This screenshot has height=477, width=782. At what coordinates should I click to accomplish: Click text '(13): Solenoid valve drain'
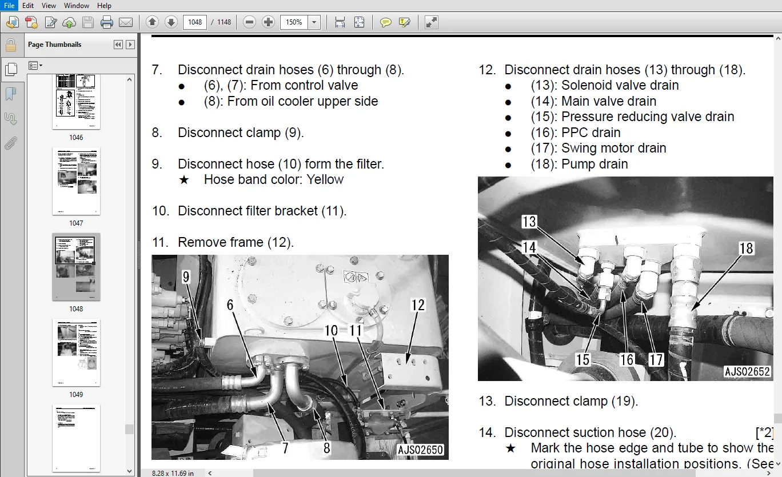coord(605,85)
